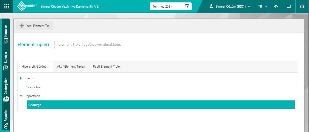Open the Raporlar side tab

[x=5, y=119]
